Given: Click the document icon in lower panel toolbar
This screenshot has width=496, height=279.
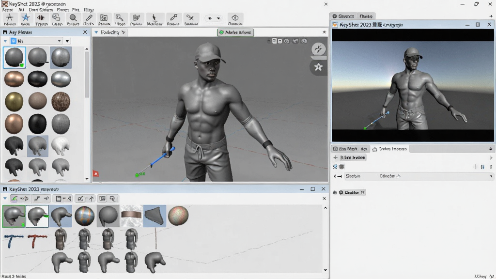Looking at the screenshot, I should (x=59, y=199).
